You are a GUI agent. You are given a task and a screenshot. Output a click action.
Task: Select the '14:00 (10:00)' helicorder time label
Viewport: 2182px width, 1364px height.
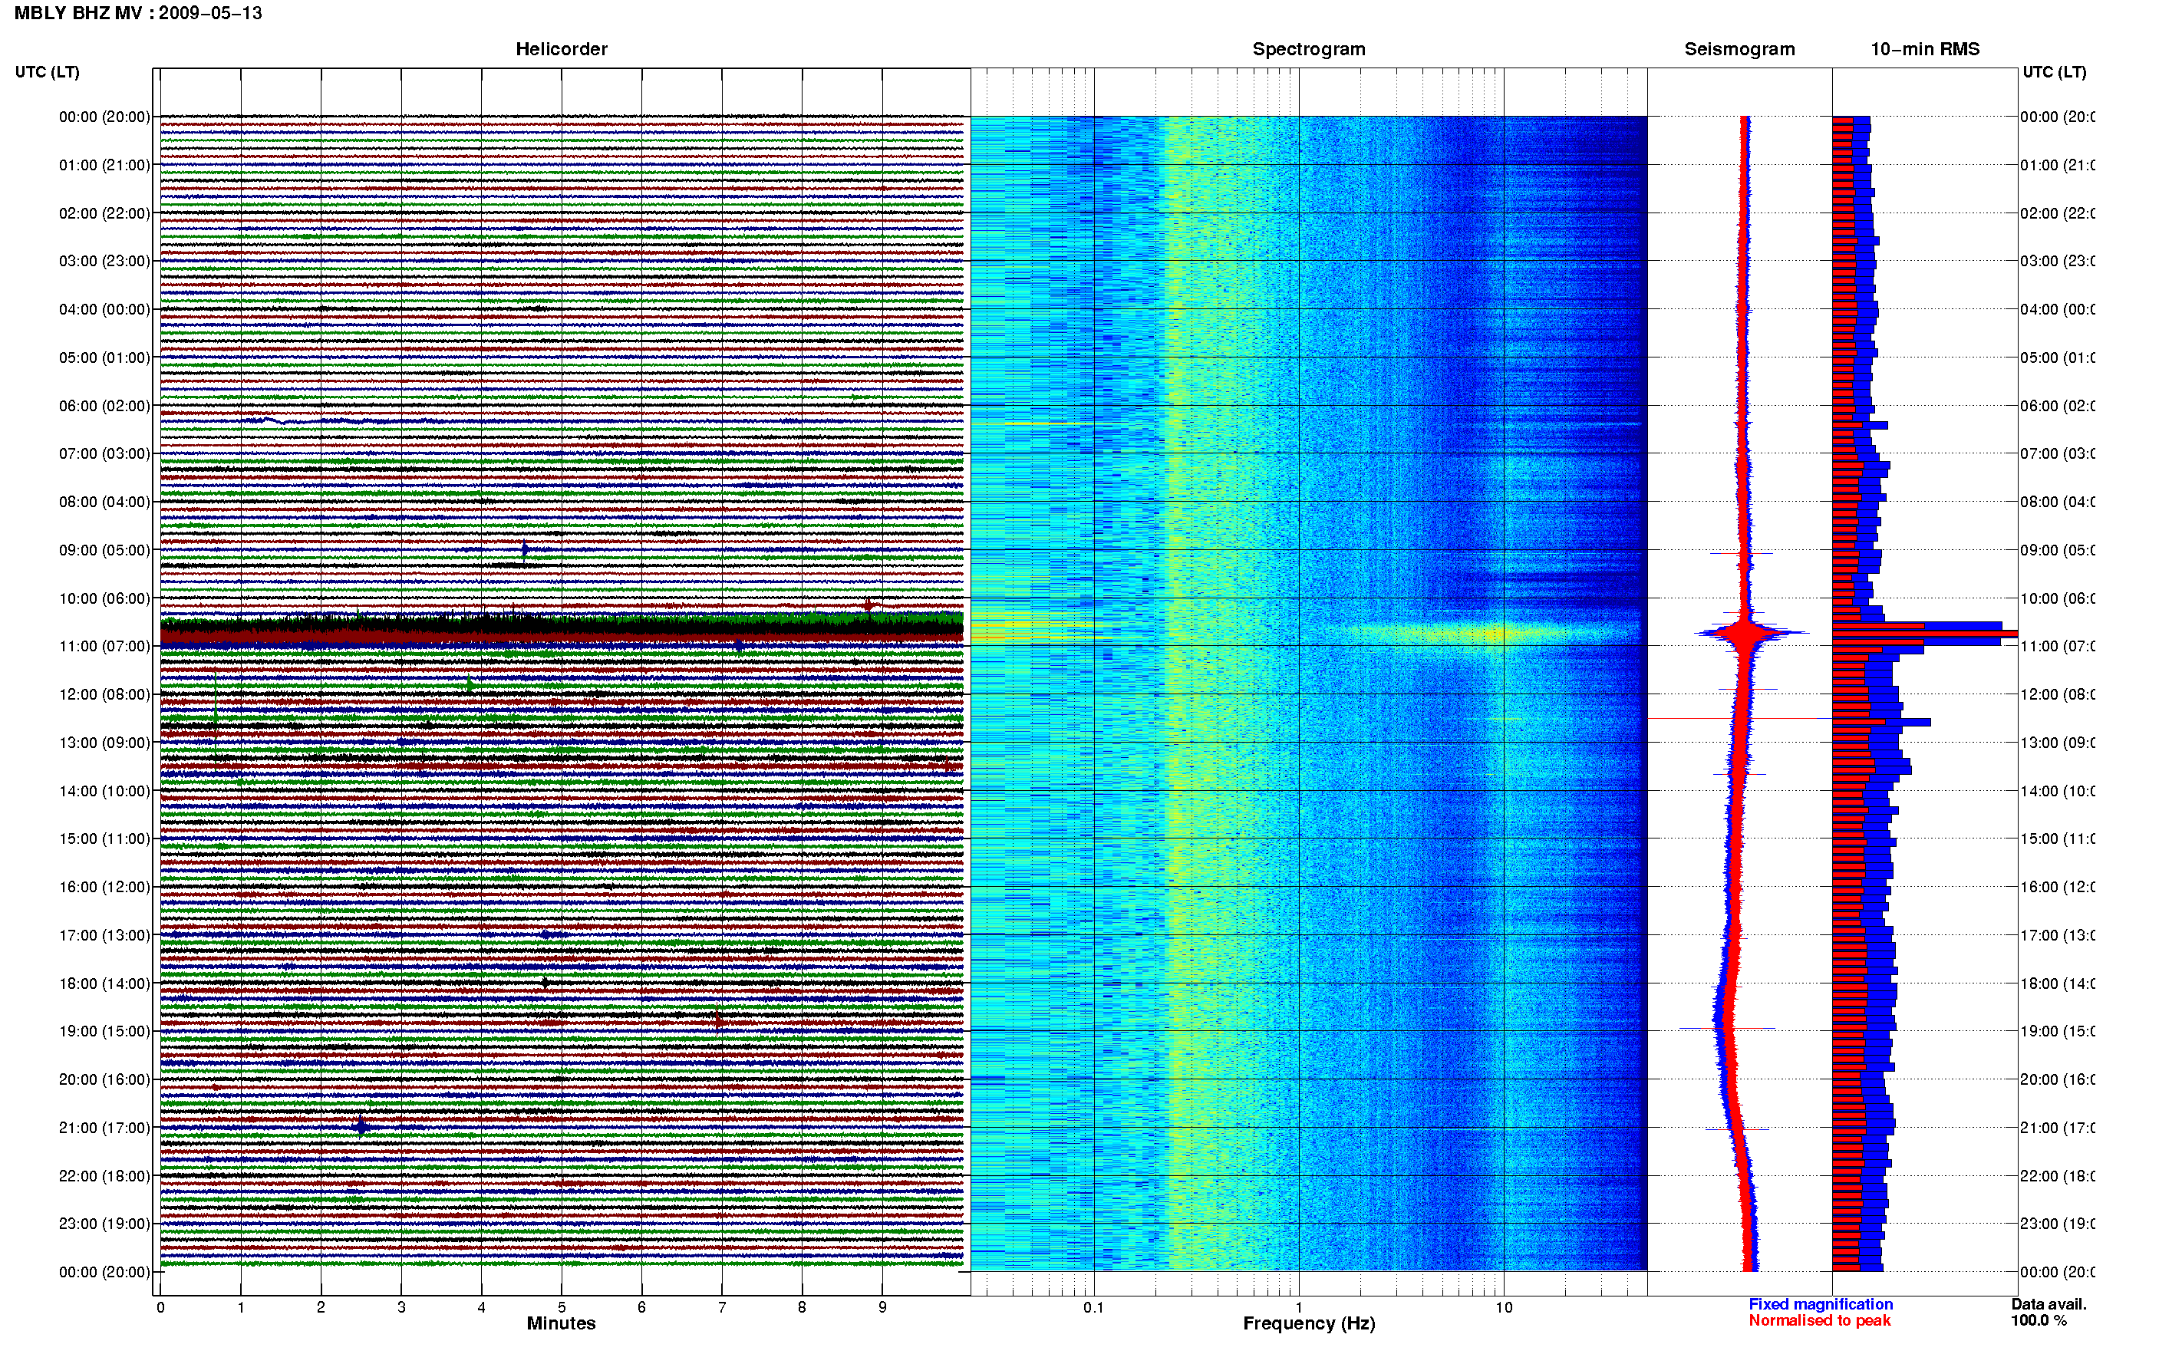click(x=104, y=792)
